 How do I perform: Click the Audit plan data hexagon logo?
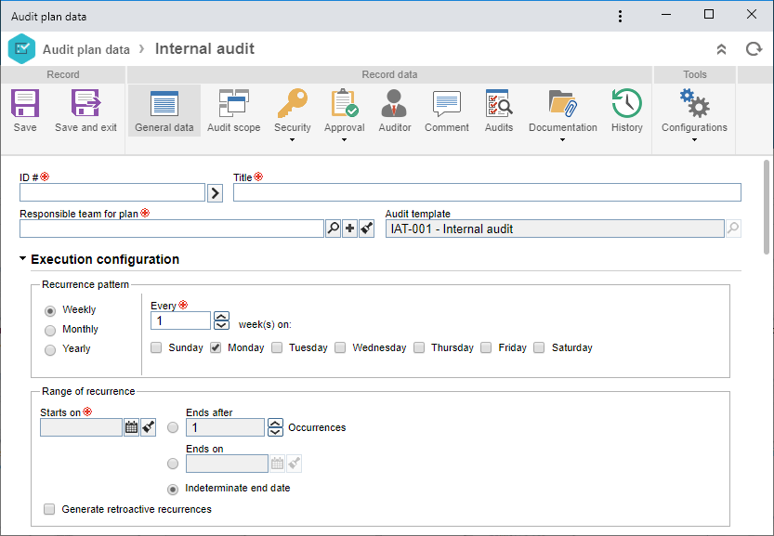(x=21, y=49)
